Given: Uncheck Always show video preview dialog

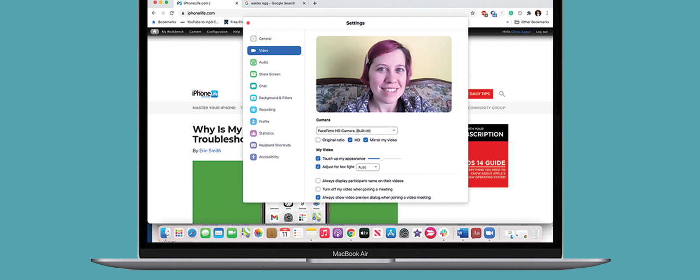Looking at the screenshot, I should pos(318,198).
